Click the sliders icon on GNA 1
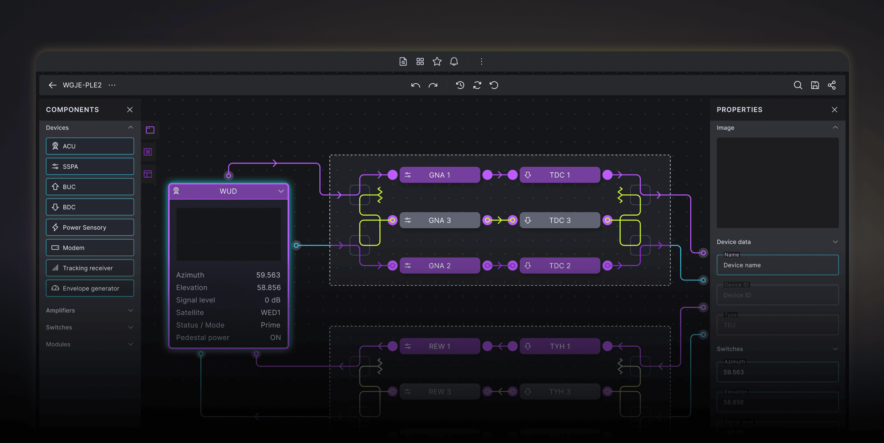This screenshot has width=884, height=443. pos(408,175)
